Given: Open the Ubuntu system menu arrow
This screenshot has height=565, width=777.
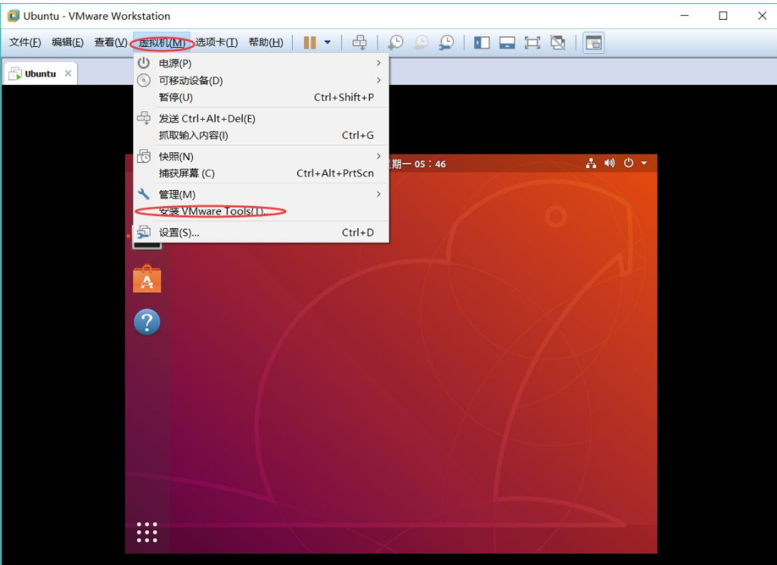Looking at the screenshot, I should 644,163.
